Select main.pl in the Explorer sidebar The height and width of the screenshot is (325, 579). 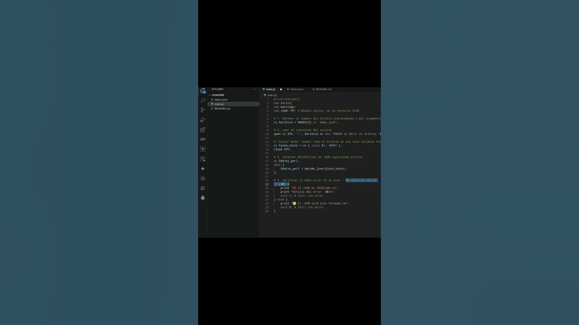click(x=219, y=104)
